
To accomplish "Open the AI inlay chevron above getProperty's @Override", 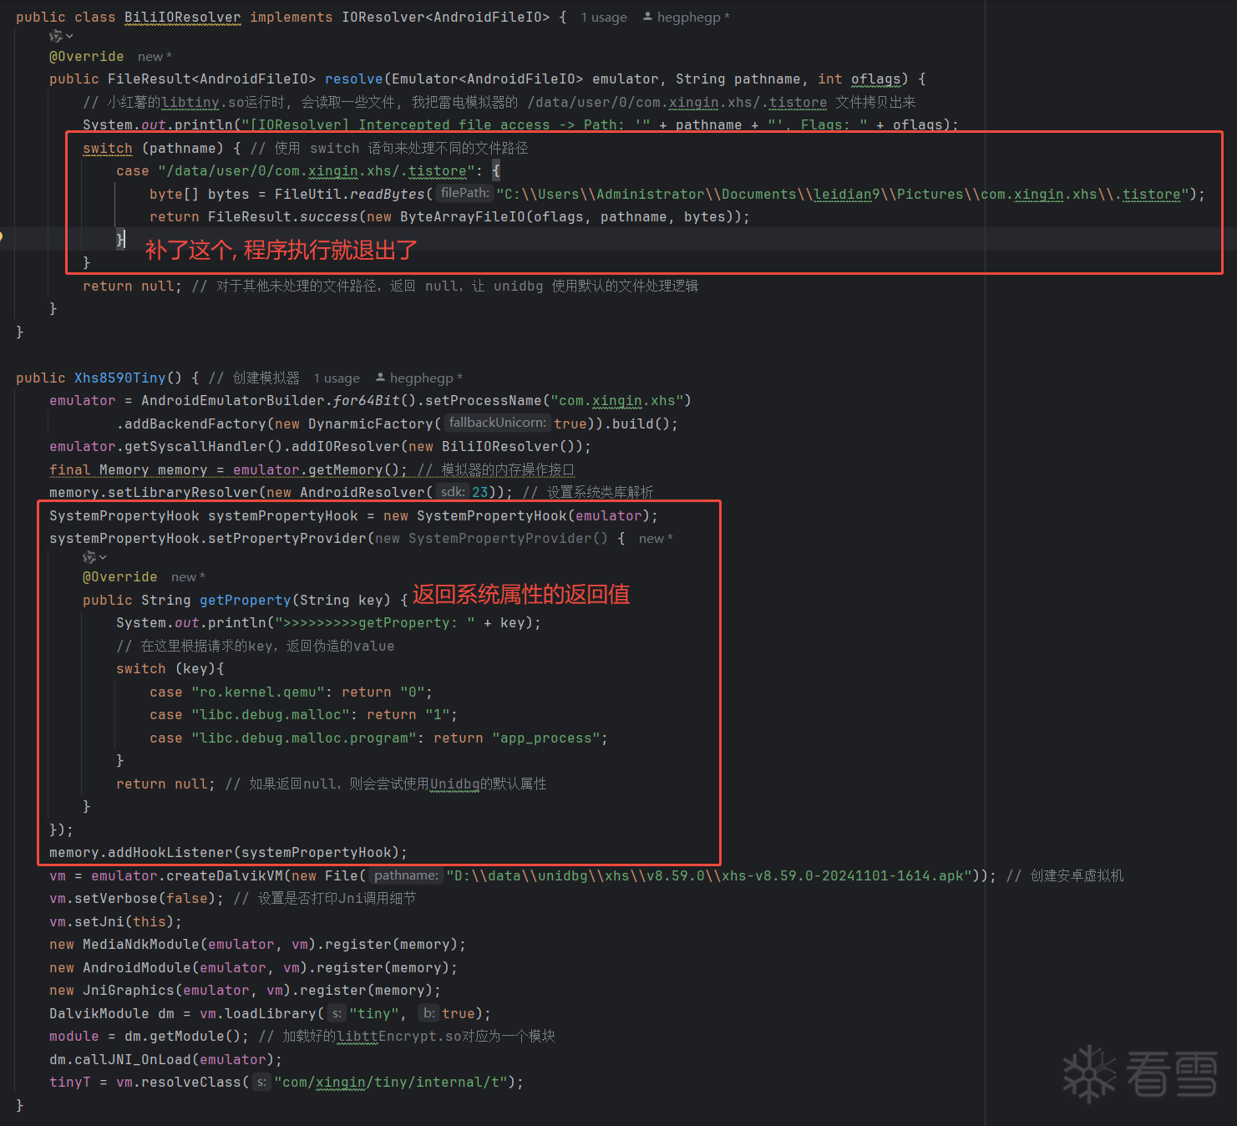I will (103, 557).
